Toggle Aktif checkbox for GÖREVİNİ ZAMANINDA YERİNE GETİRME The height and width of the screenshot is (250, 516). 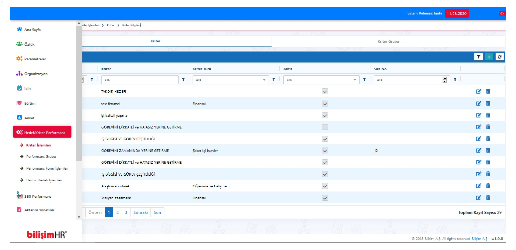pos(325,151)
